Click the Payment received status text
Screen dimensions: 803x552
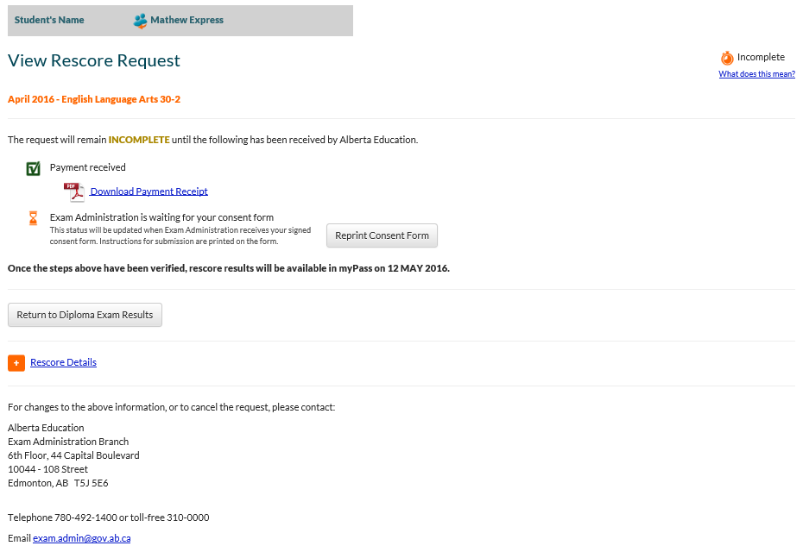pos(87,167)
